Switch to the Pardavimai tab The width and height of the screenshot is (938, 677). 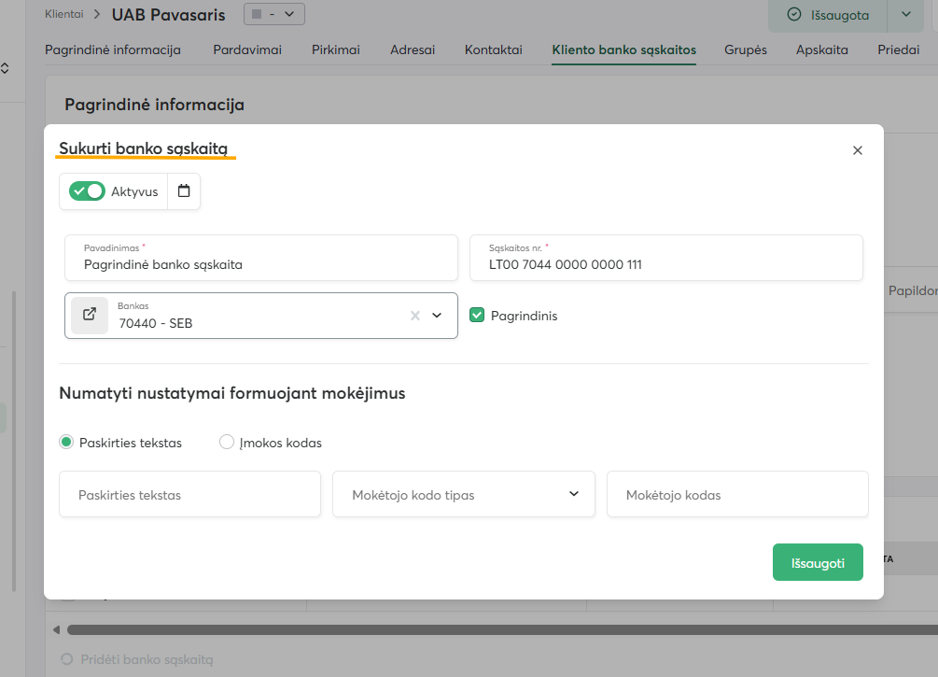pyautogui.click(x=247, y=49)
